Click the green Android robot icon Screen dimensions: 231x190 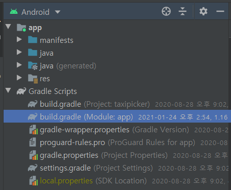pyautogui.click(x=14, y=12)
